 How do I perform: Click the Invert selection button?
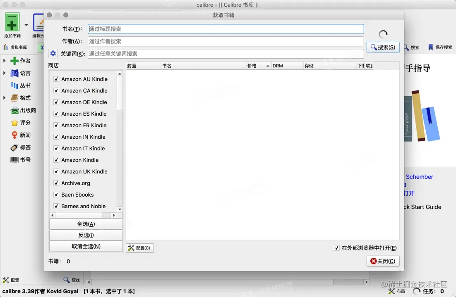click(x=86, y=235)
